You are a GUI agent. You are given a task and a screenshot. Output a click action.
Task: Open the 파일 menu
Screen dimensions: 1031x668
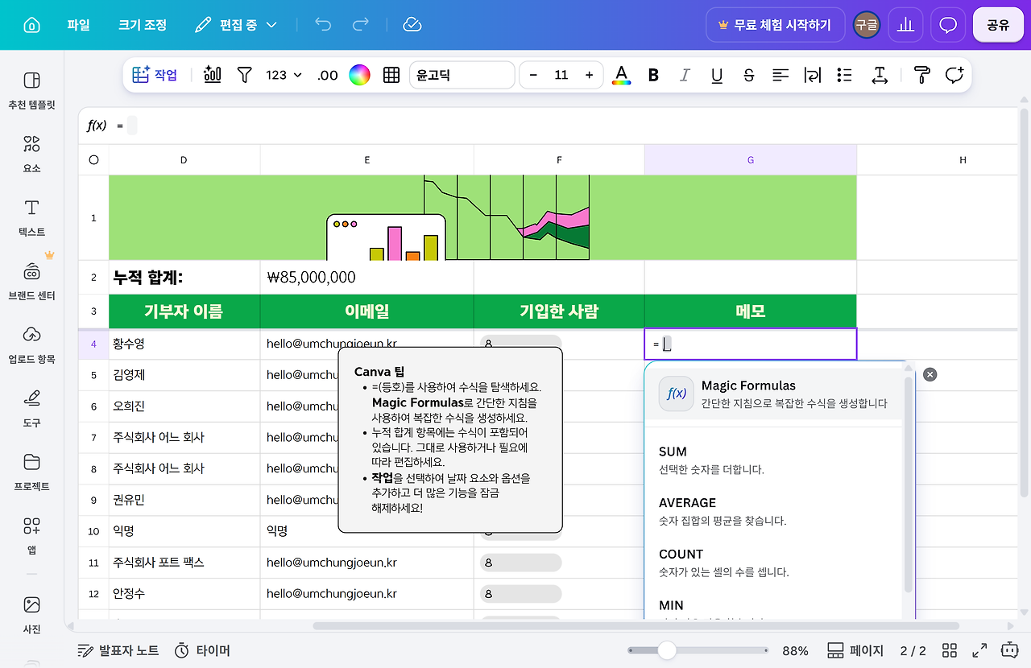[x=78, y=25]
